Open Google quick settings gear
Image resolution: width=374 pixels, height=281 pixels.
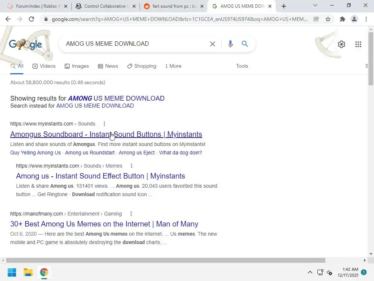point(341,44)
